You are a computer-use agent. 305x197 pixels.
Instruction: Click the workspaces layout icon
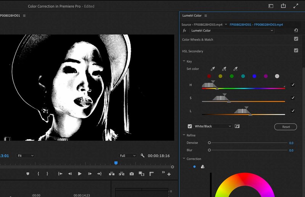point(271,6)
